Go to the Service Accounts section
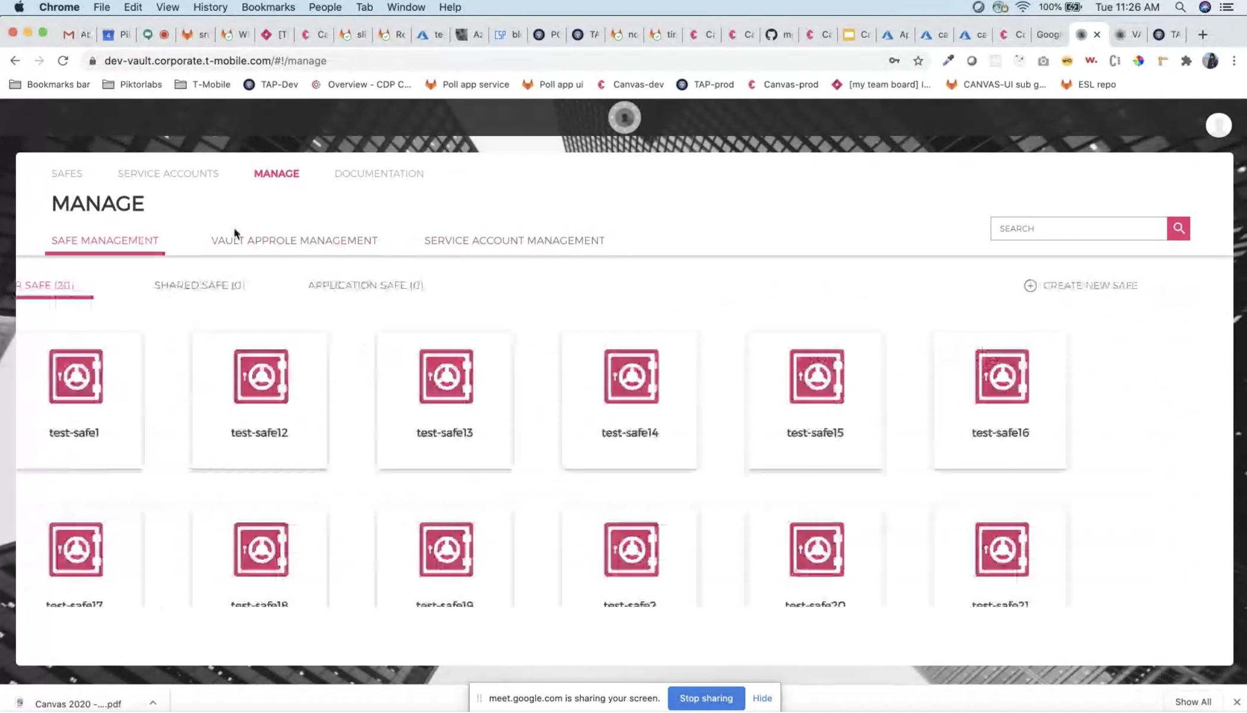Image resolution: width=1247 pixels, height=713 pixels. [168, 173]
